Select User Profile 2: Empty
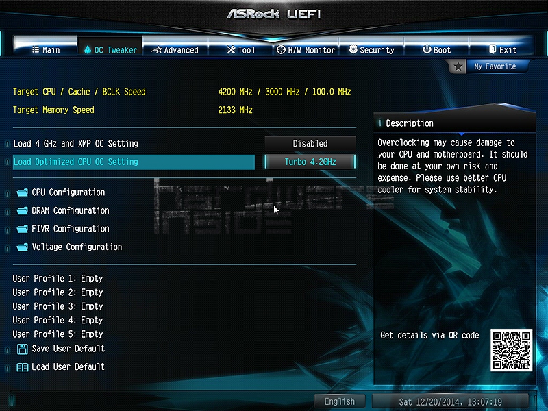This screenshot has width=548, height=411. [58, 292]
